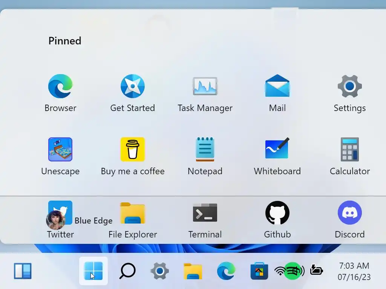The height and width of the screenshot is (289, 386).
Task: Launch the Terminal app
Action: click(x=205, y=220)
